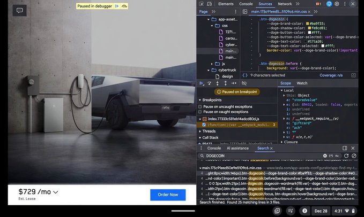
Task: Collapse main.175c9feed50e9e5109c6.min.css search results
Action: pyautogui.click(x=200, y=168)
